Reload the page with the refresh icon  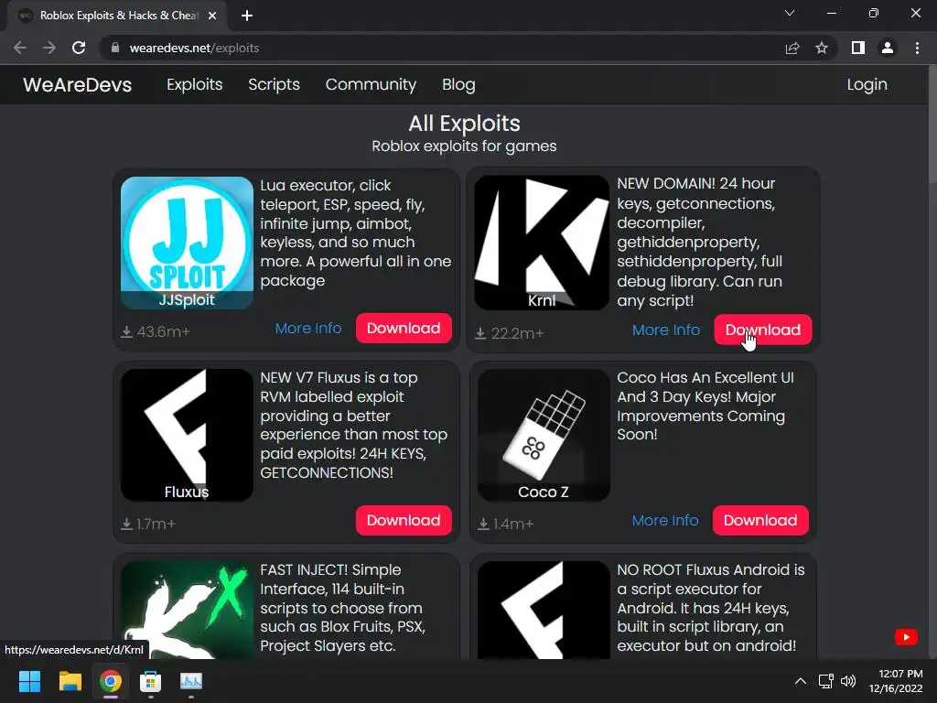click(x=79, y=48)
